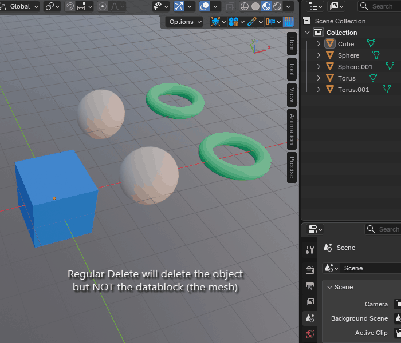
Task: Click the properties Search field
Action: (383, 229)
